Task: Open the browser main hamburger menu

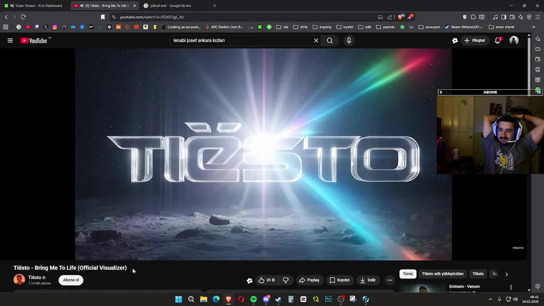Action: pyautogui.click(x=538, y=17)
